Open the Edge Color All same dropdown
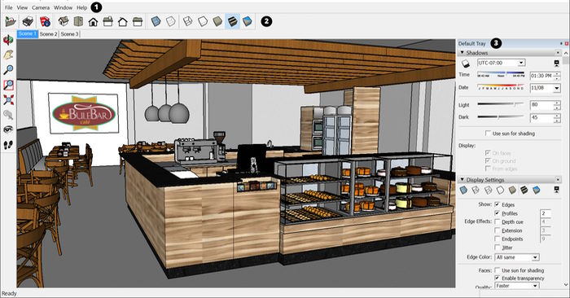 click(535, 257)
